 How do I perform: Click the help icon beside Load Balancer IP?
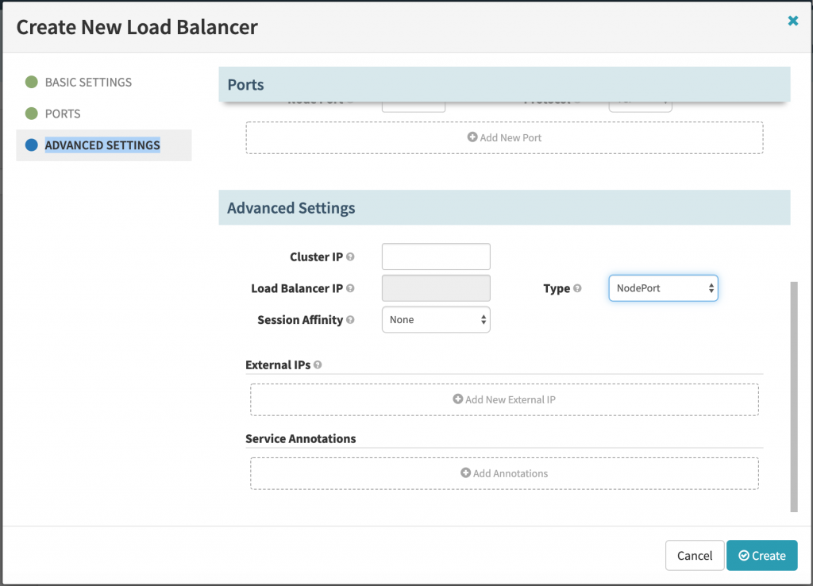pyautogui.click(x=350, y=289)
